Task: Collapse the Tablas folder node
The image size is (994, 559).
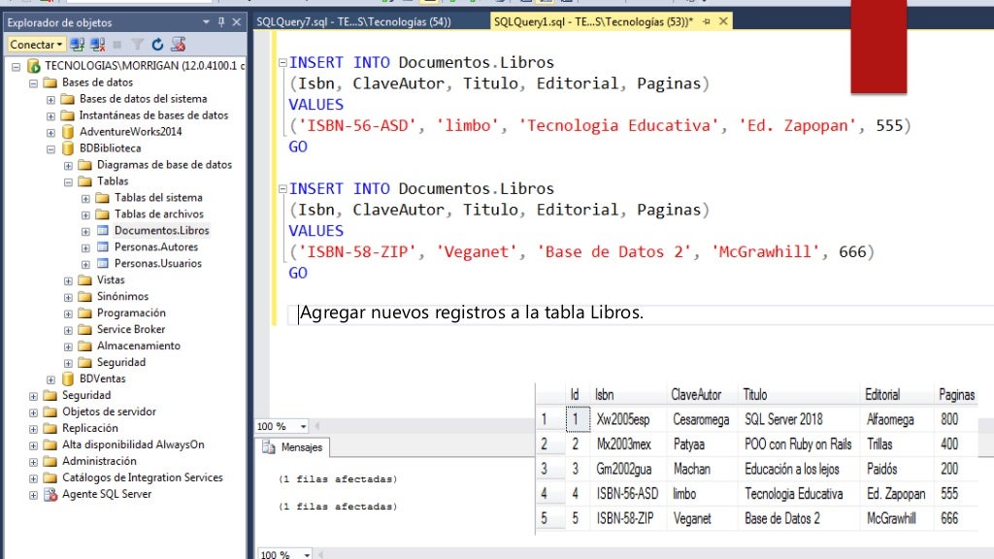Action: pos(69,181)
